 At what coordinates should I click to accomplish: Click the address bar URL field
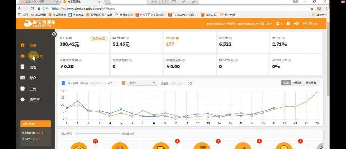pos(175,9)
